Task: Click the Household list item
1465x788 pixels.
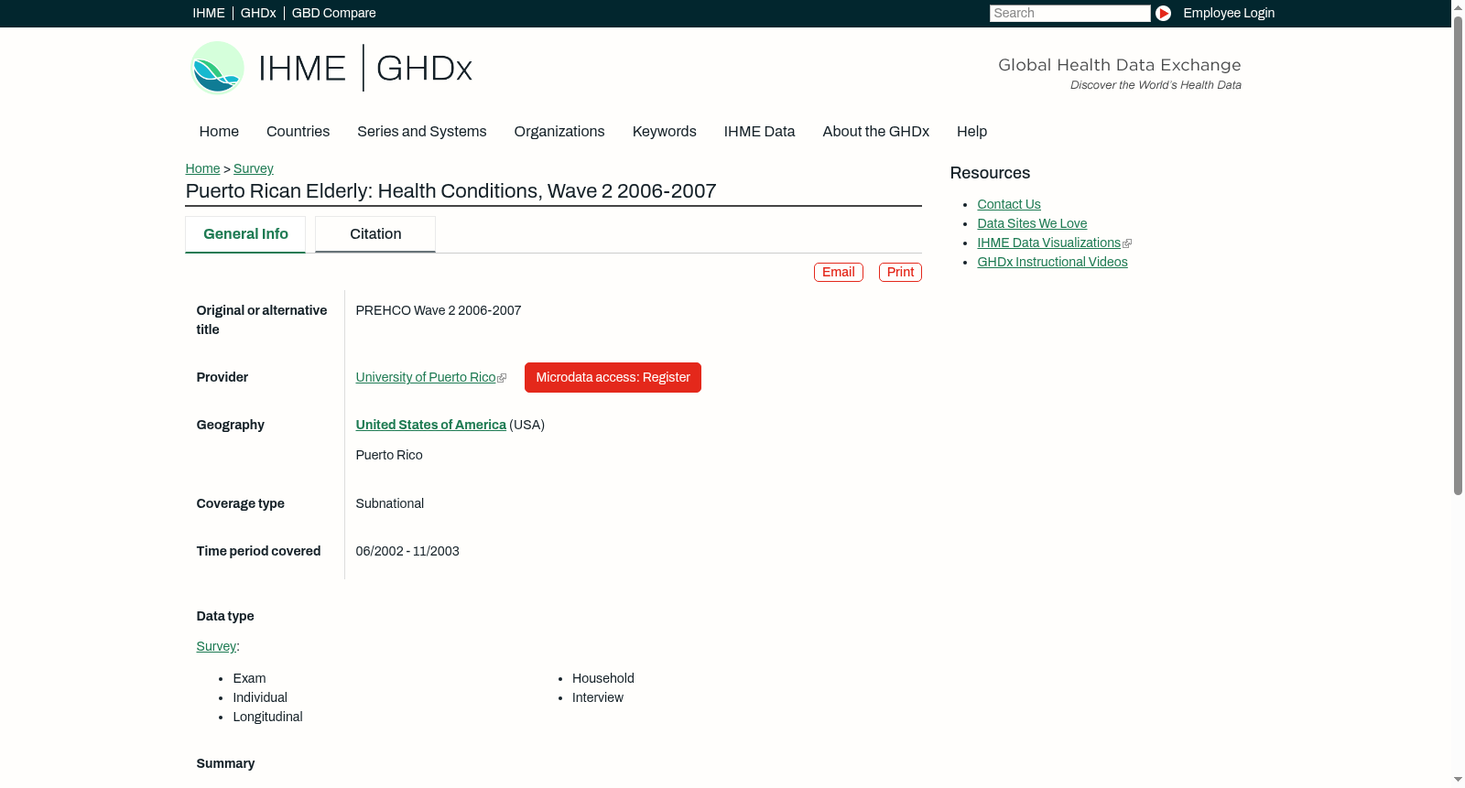Action: (603, 678)
